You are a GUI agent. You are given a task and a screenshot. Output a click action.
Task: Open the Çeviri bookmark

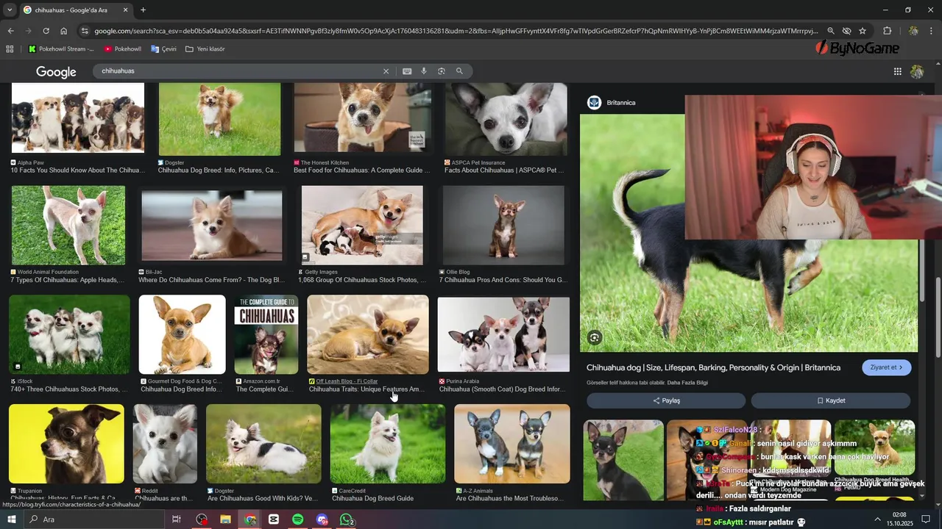(x=163, y=49)
